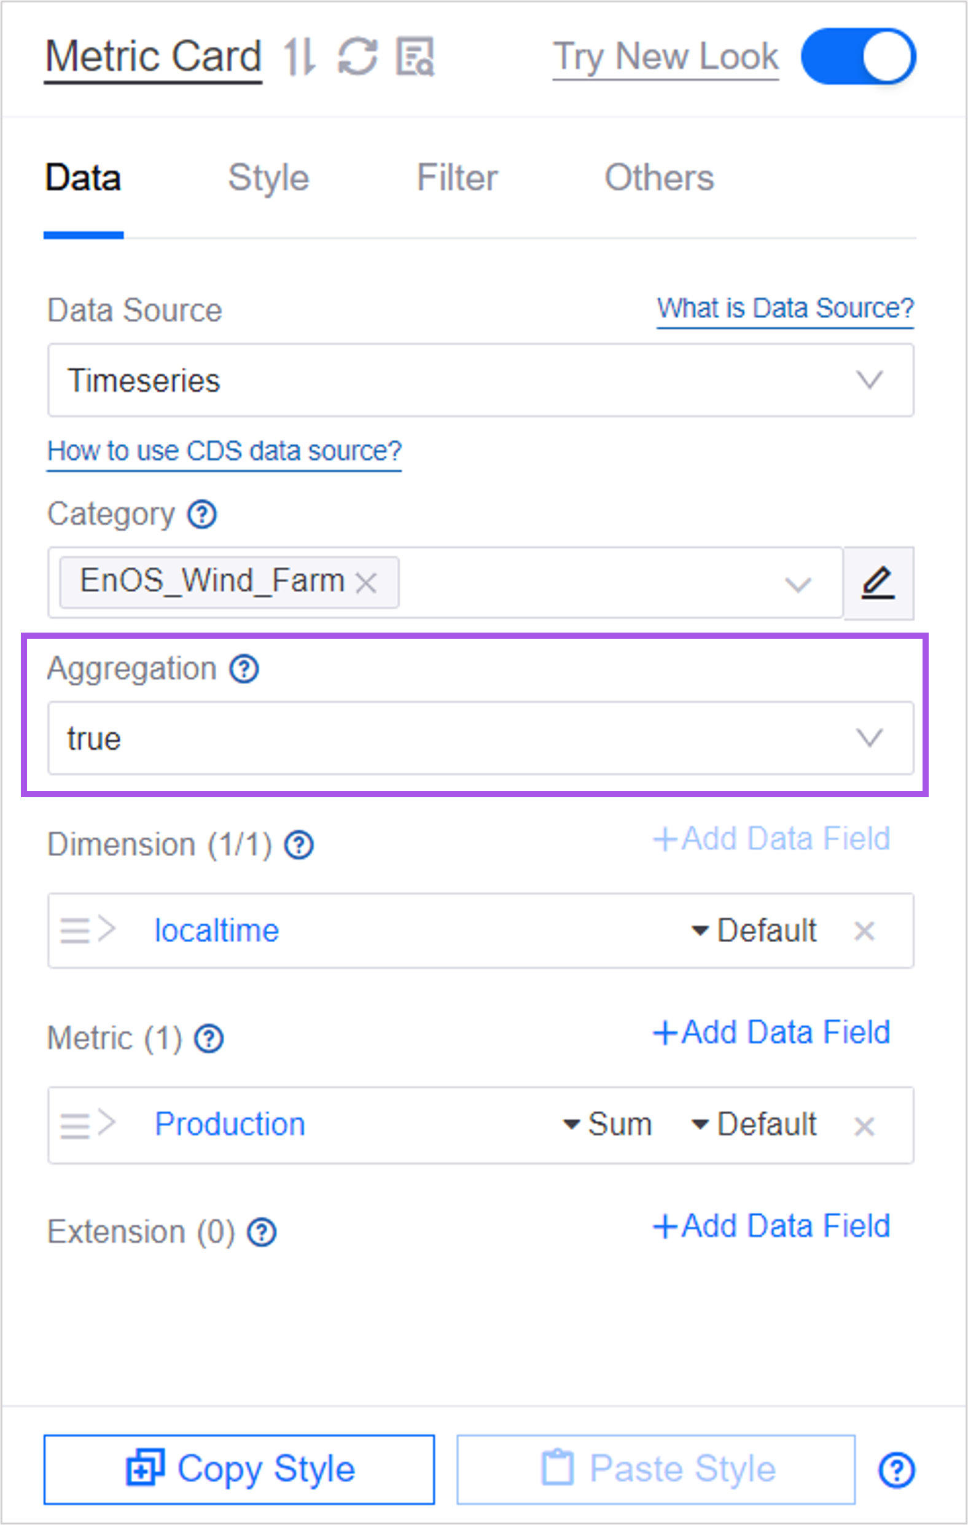Add Data Field to Metric section
Image resolution: width=968 pixels, height=1525 pixels.
[x=771, y=1032]
